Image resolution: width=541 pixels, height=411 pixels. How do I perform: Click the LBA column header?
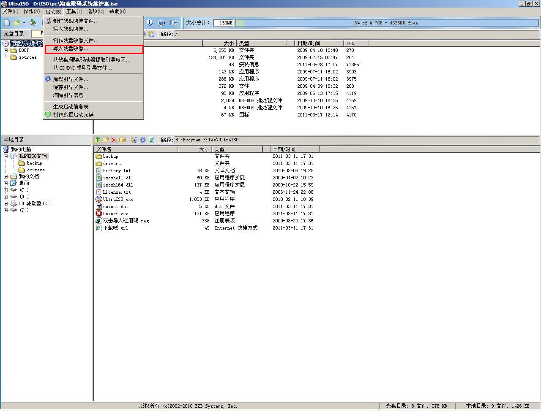[x=356, y=43]
